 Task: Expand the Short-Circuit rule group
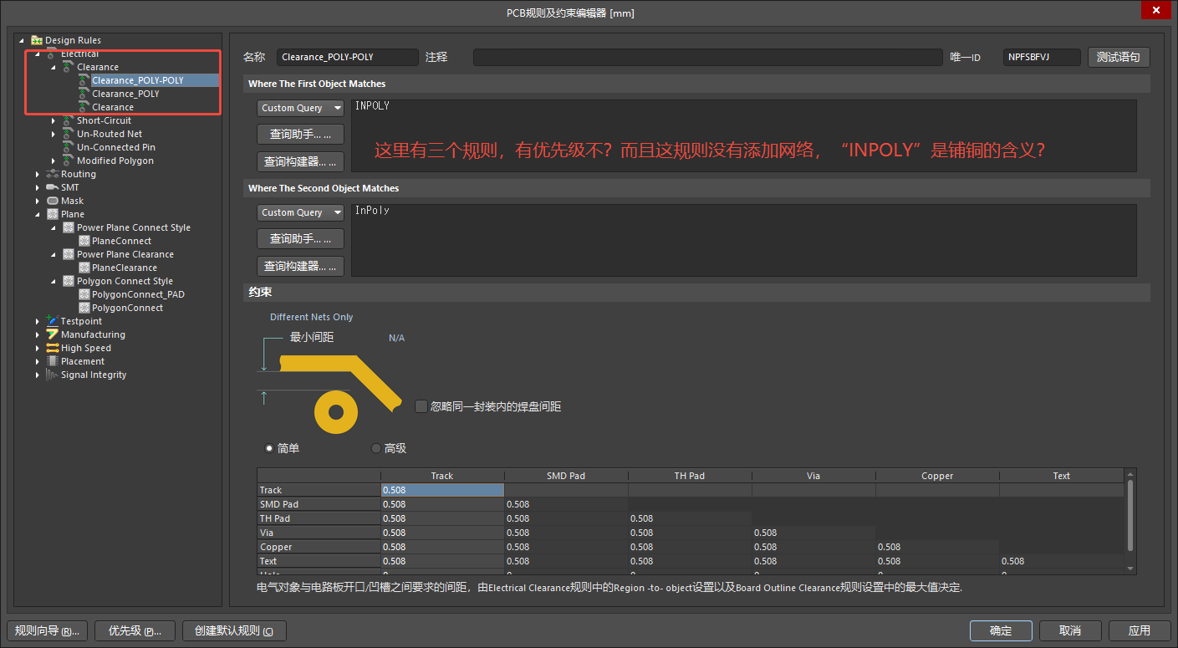tap(54, 120)
